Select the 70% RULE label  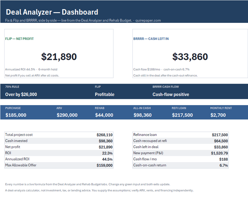click(12, 87)
